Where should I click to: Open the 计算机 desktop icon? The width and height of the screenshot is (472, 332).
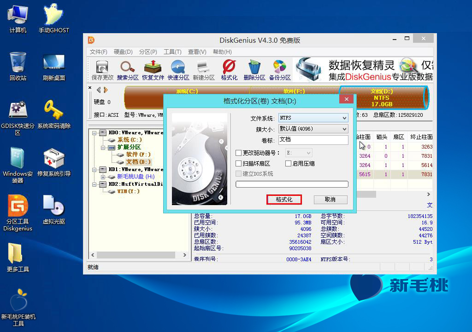pyautogui.click(x=18, y=18)
